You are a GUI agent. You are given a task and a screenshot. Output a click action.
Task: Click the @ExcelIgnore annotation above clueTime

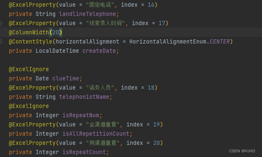29,69
